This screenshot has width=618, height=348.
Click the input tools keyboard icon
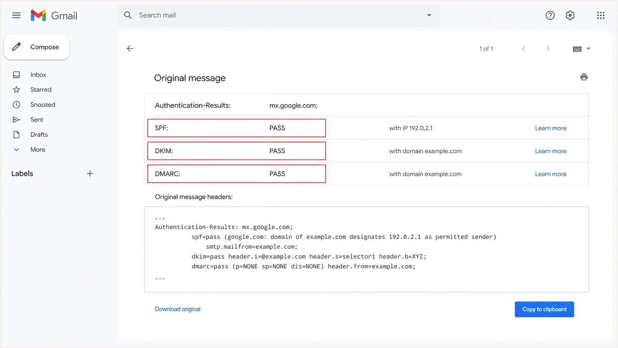point(577,49)
